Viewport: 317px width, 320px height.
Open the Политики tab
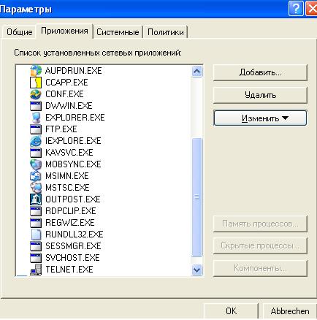tap(166, 32)
